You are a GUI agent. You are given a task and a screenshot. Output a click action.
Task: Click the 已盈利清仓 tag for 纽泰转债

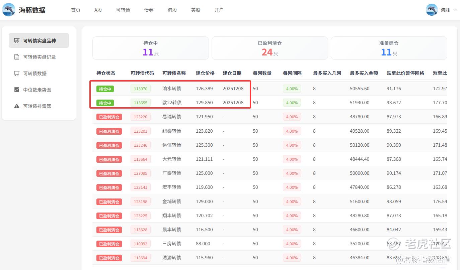click(x=109, y=131)
